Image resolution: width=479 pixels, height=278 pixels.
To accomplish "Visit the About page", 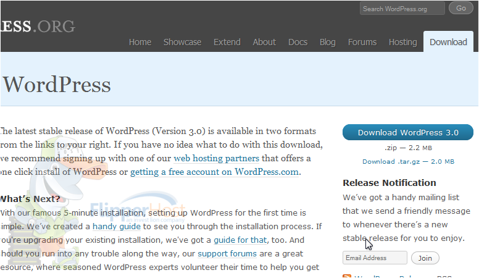I will point(264,42).
